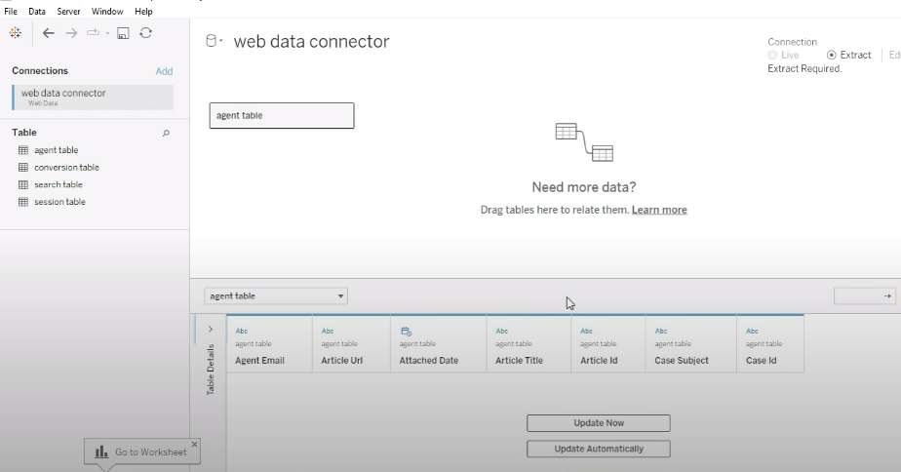The image size is (901, 472).
Task: Expand the Table Details panel chevron
Action: coord(211,330)
